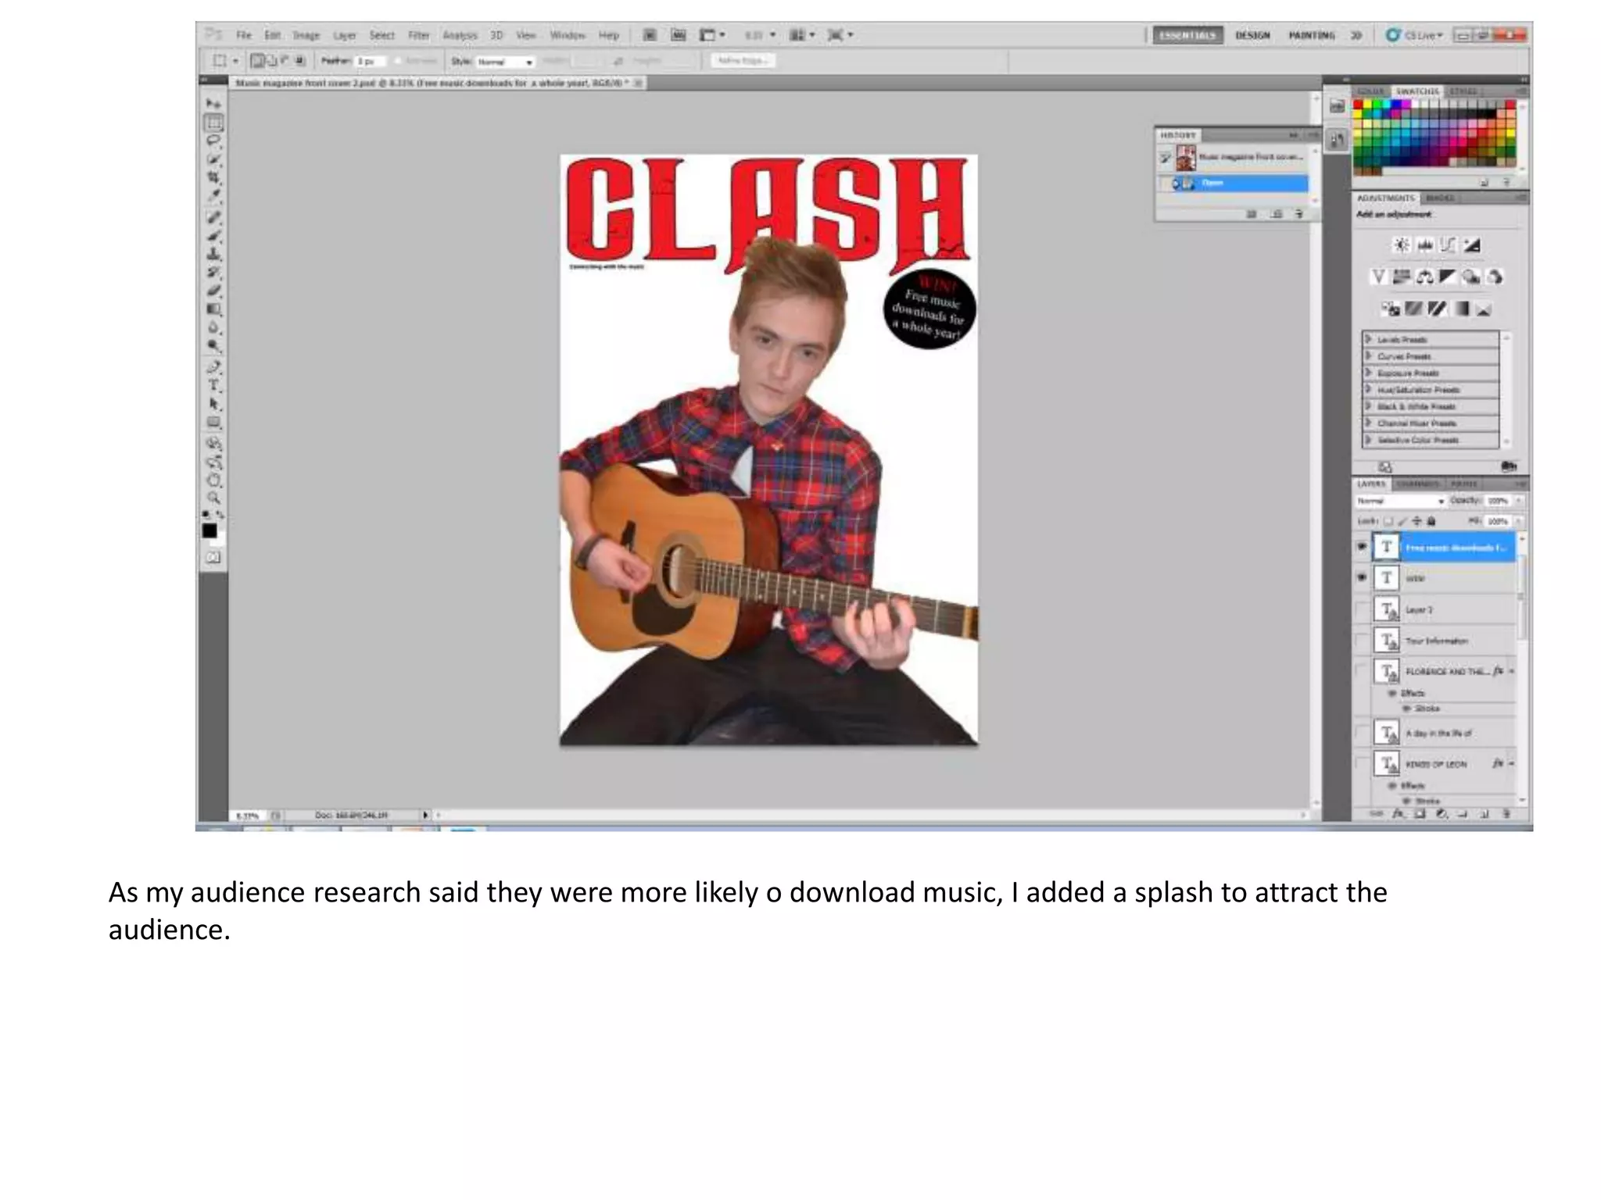
Task: Select the Spot Healing Brush tool
Action: pos(213,218)
